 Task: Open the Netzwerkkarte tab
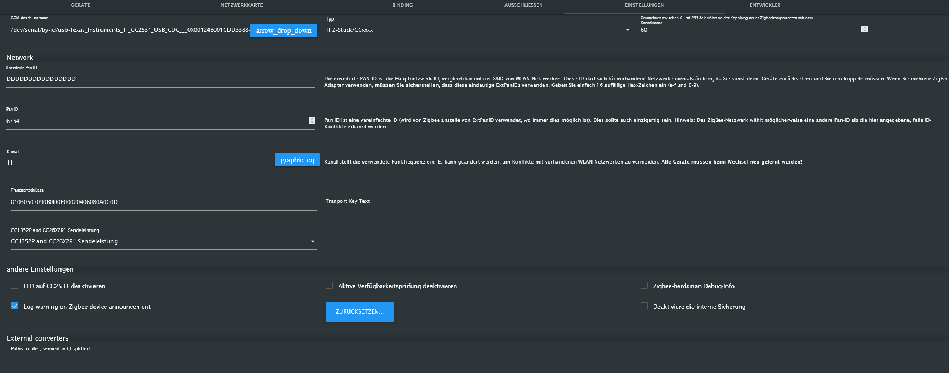click(241, 5)
